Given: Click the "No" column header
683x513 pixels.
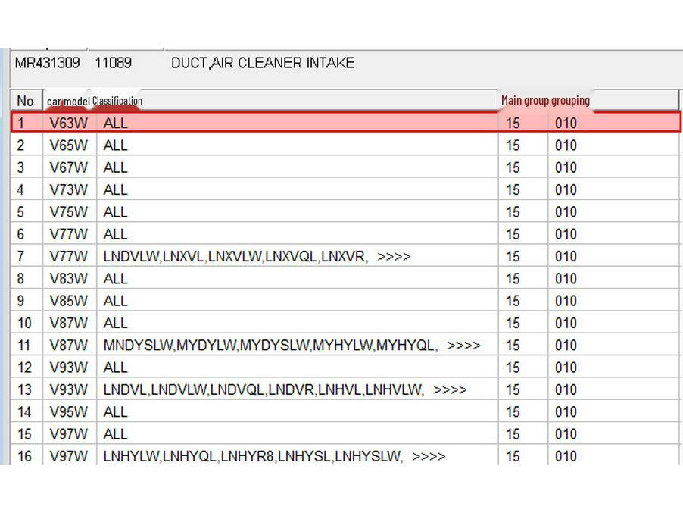Looking at the screenshot, I should point(26,101).
